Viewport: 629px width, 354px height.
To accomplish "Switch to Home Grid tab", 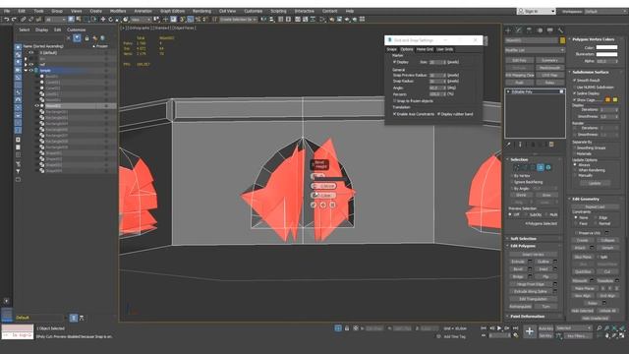I will pyautogui.click(x=425, y=49).
